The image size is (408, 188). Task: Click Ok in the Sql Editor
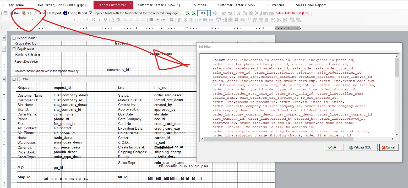334,147
